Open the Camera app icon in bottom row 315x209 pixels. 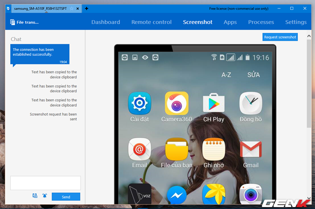click(251, 194)
